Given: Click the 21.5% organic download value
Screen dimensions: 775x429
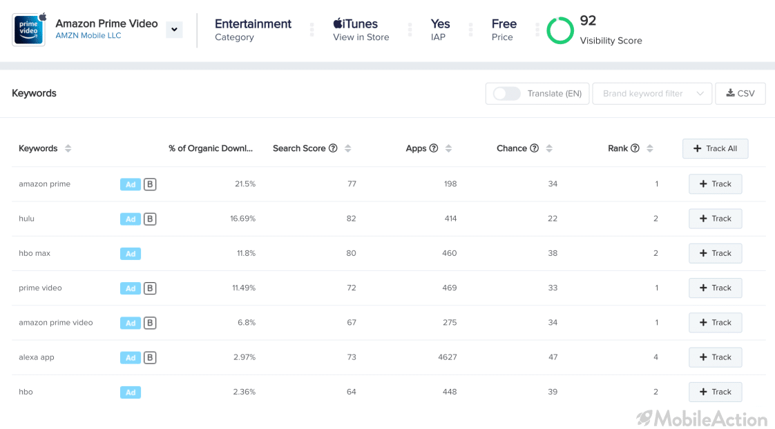Looking at the screenshot, I should 245,184.
